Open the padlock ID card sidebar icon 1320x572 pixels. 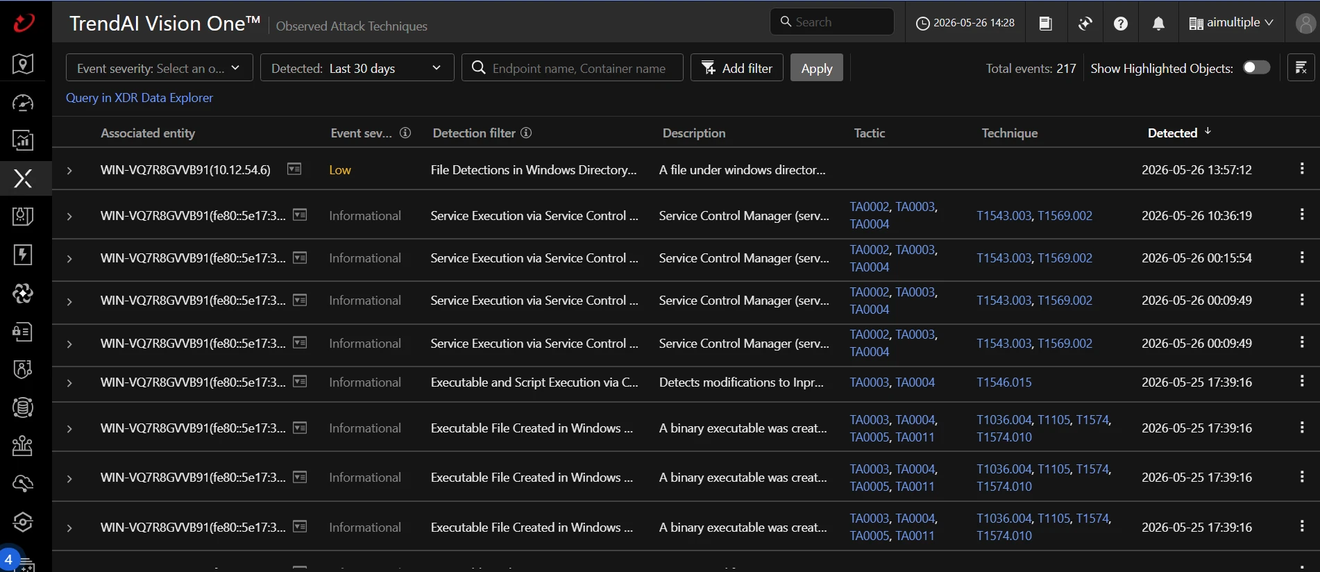coord(23,332)
